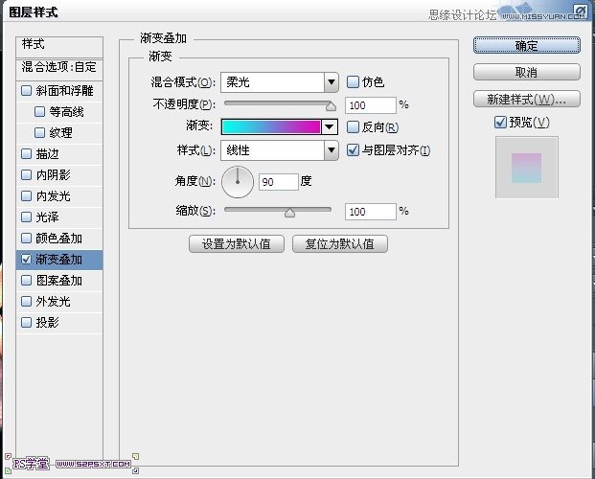
Task: Toggle the 纹理 checkbox
Action: [x=39, y=132]
